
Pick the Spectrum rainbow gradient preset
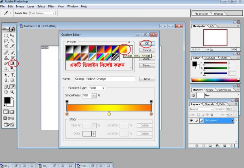[100, 57]
